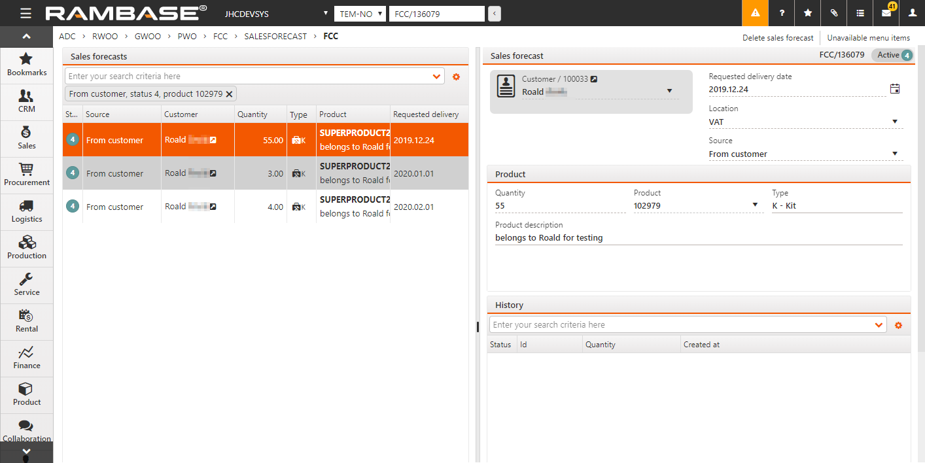This screenshot has height=463, width=925.
Task: Expand sidebar further with the down chevron
Action: pos(26,451)
